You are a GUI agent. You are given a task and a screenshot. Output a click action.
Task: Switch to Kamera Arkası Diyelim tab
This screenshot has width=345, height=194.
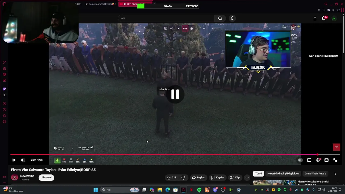tap(100, 4)
